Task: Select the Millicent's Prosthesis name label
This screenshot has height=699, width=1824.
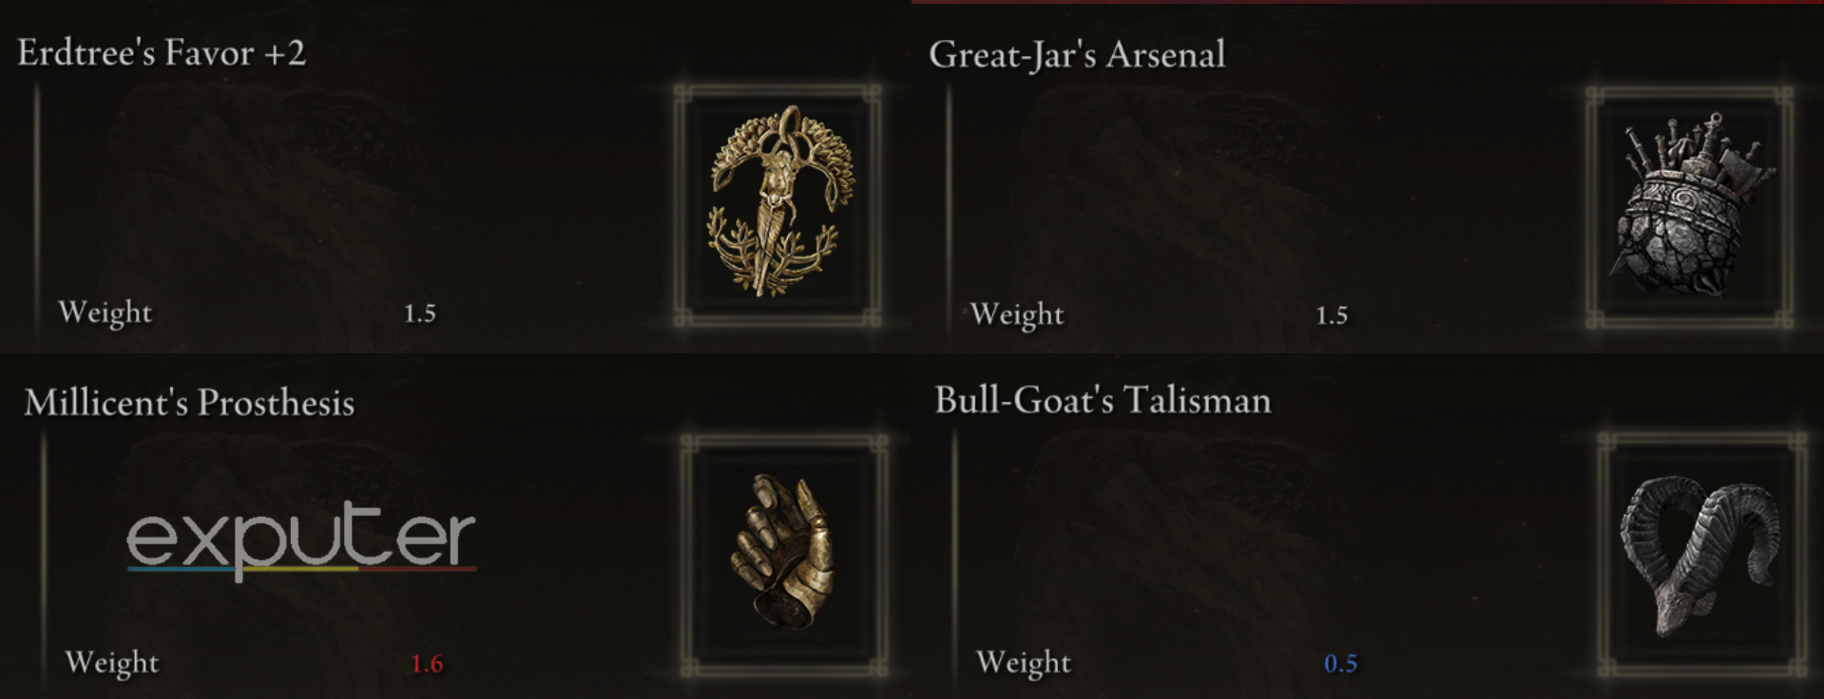Action: tap(189, 403)
